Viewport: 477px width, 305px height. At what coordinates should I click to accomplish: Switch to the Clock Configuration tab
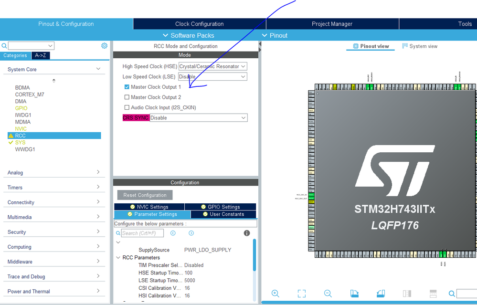(199, 24)
